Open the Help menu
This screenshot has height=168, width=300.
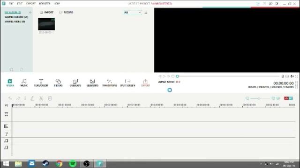pyautogui.click(x=57, y=4)
